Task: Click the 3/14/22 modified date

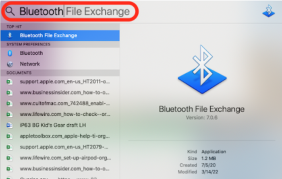Action: pos(210,172)
